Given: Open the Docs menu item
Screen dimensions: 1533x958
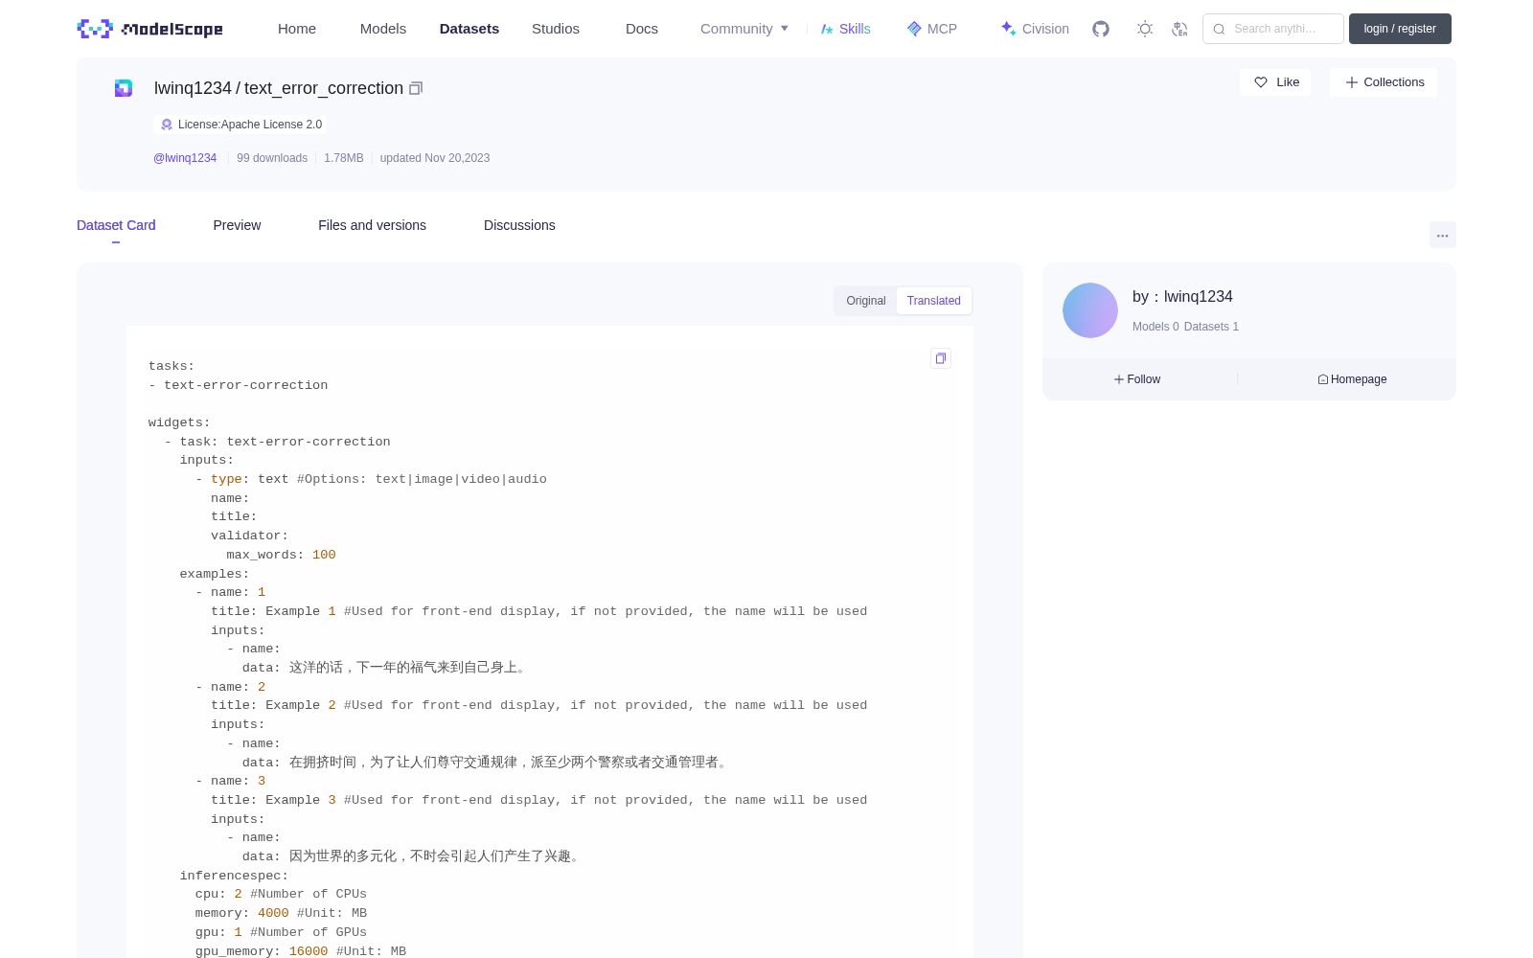Looking at the screenshot, I should click(x=642, y=29).
